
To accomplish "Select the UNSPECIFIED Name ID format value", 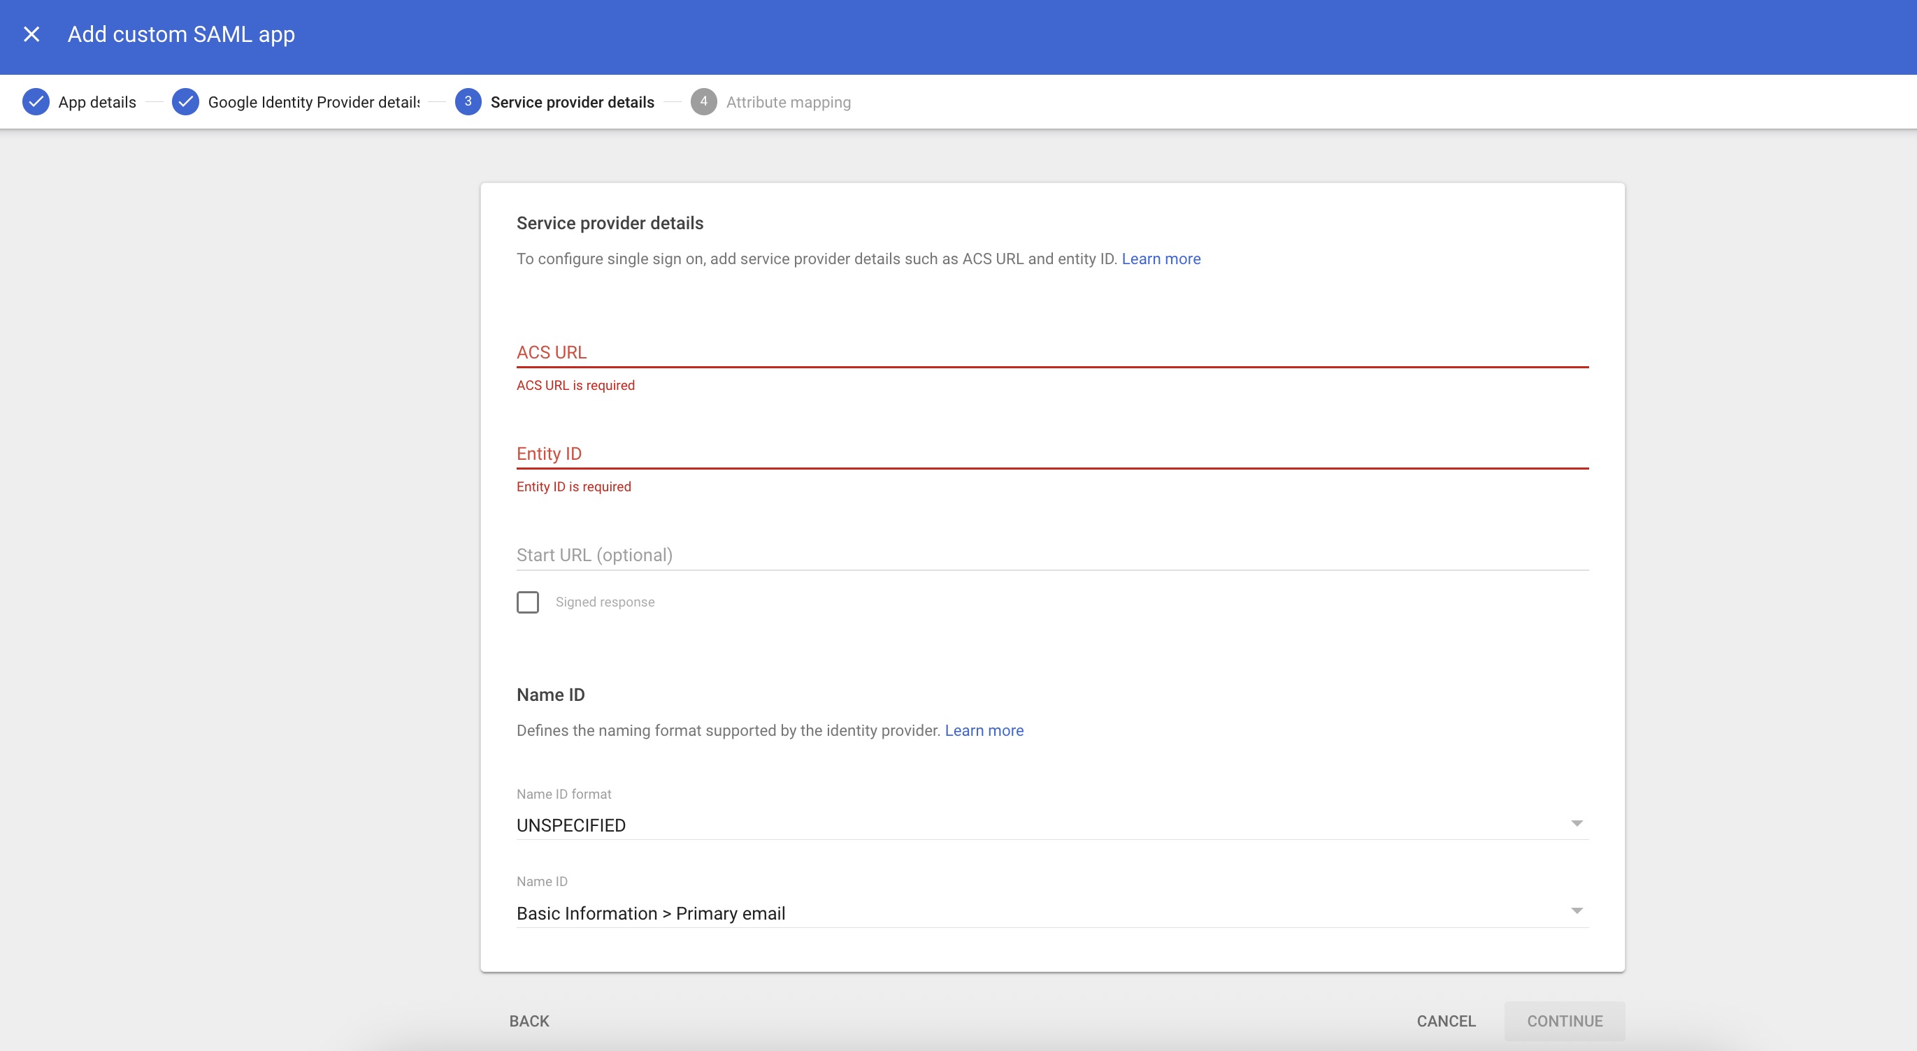I will 570,825.
